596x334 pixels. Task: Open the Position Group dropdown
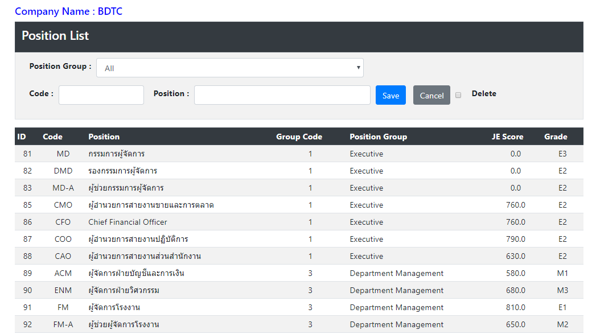pyautogui.click(x=229, y=68)
